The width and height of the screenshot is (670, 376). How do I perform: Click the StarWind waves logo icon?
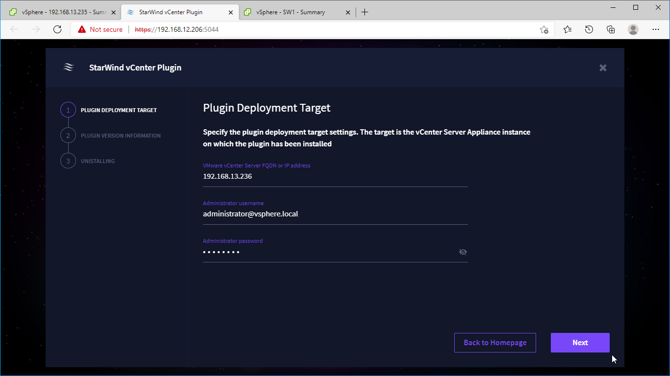pos(69,68)
